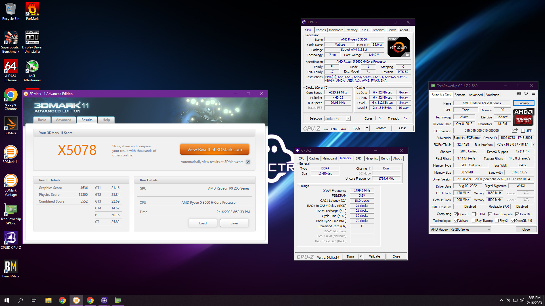Toggle the PhysX checkbox

497,221
